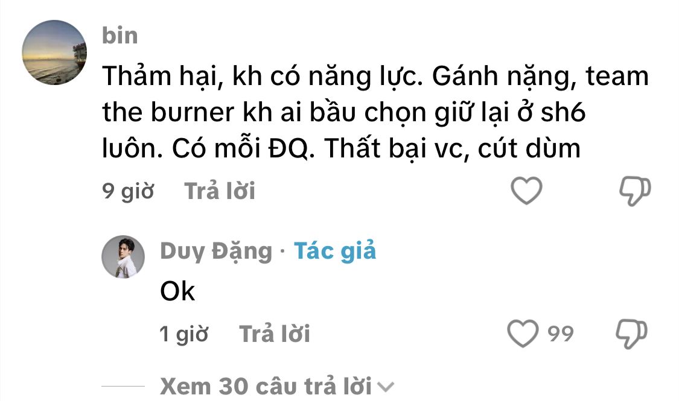Reply to bin's comment via Trả lời
Screen dimensions: 679x401
(220, 191)
